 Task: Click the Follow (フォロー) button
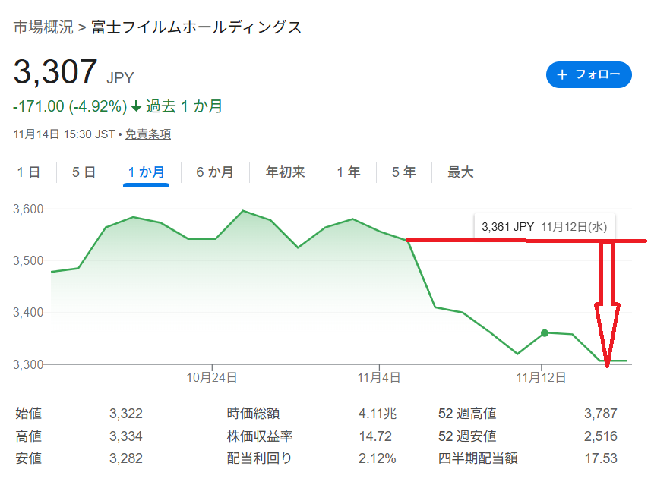coord(589,74)
